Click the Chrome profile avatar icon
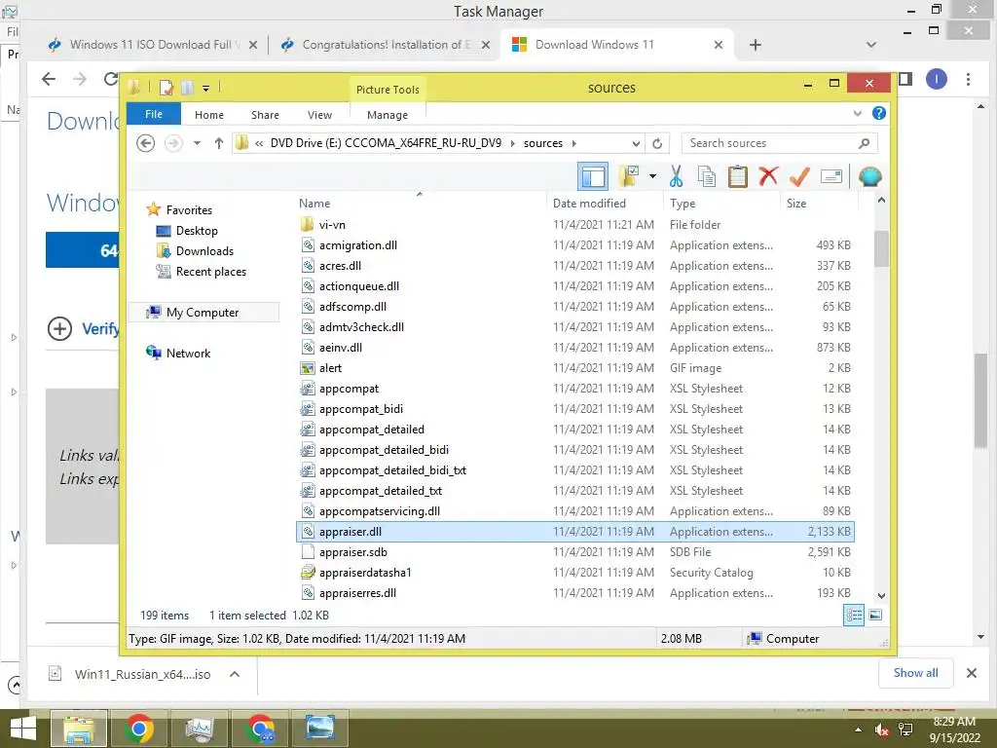Image resolution: width=997 pixels, height=748 pixels. (x=936, y=79)
